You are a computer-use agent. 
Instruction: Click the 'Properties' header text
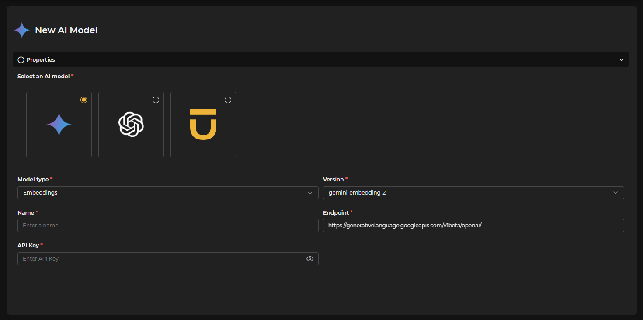[x=41, y=60]
